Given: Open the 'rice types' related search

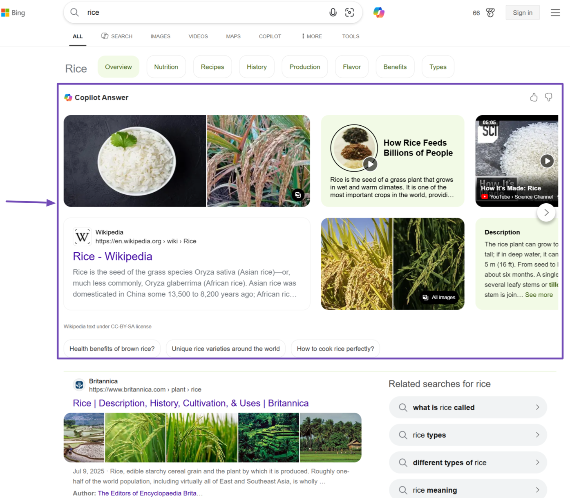Looking at the screenshot, I should tap(468, 435).
